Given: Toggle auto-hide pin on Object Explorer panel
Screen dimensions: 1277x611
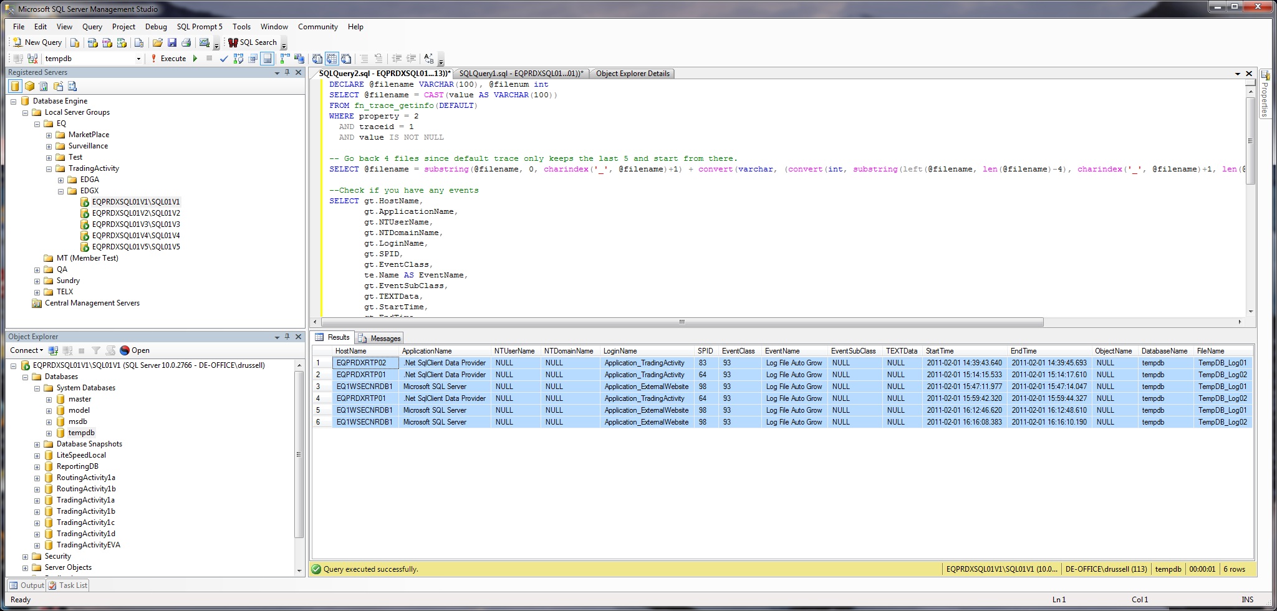Looking at the screenshot, I should (288, 337).
